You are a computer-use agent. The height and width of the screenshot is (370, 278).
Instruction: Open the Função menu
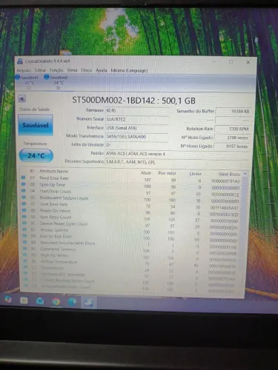pos(56,70)
